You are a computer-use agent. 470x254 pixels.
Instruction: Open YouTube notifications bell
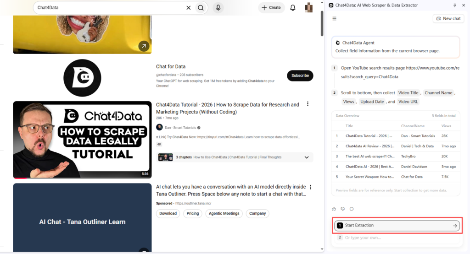[293, 8]
